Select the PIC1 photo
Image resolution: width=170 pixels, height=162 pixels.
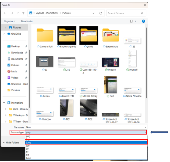pyautogui.click(x=66, y=110)
